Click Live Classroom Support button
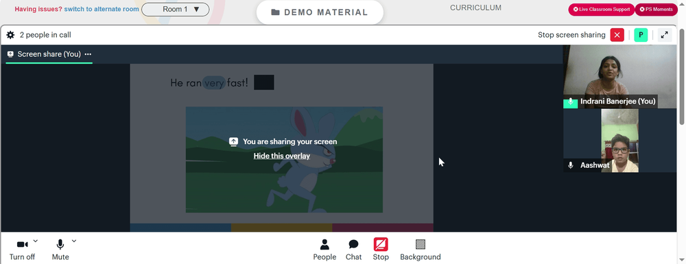Image resolution: width=686 pixels, height=264 pixels. point(601,9)
